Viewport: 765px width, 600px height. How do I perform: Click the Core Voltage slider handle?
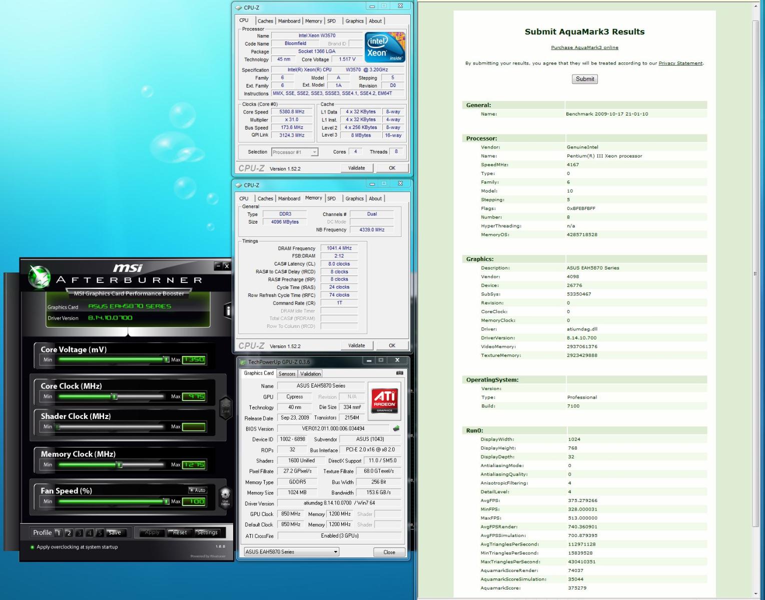point(166,359)
